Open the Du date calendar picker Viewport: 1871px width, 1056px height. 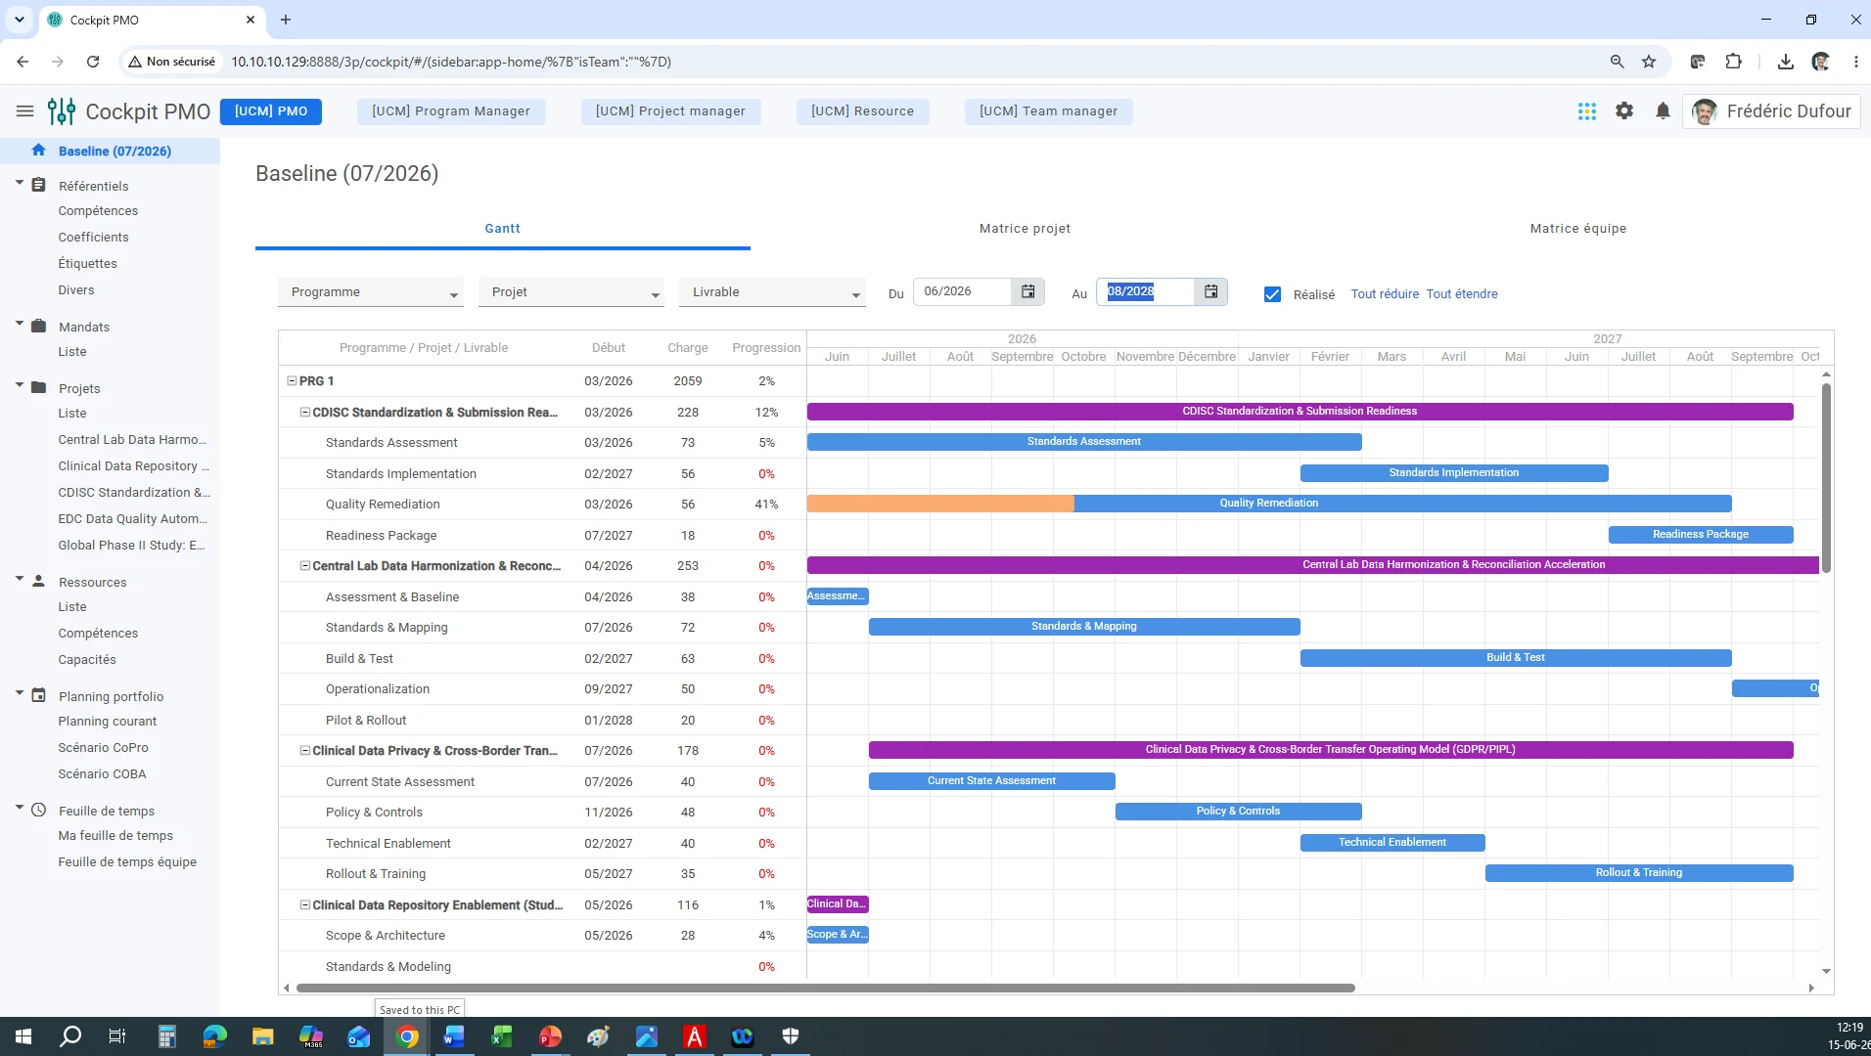pyautogui.click(x=1027, y=291)
